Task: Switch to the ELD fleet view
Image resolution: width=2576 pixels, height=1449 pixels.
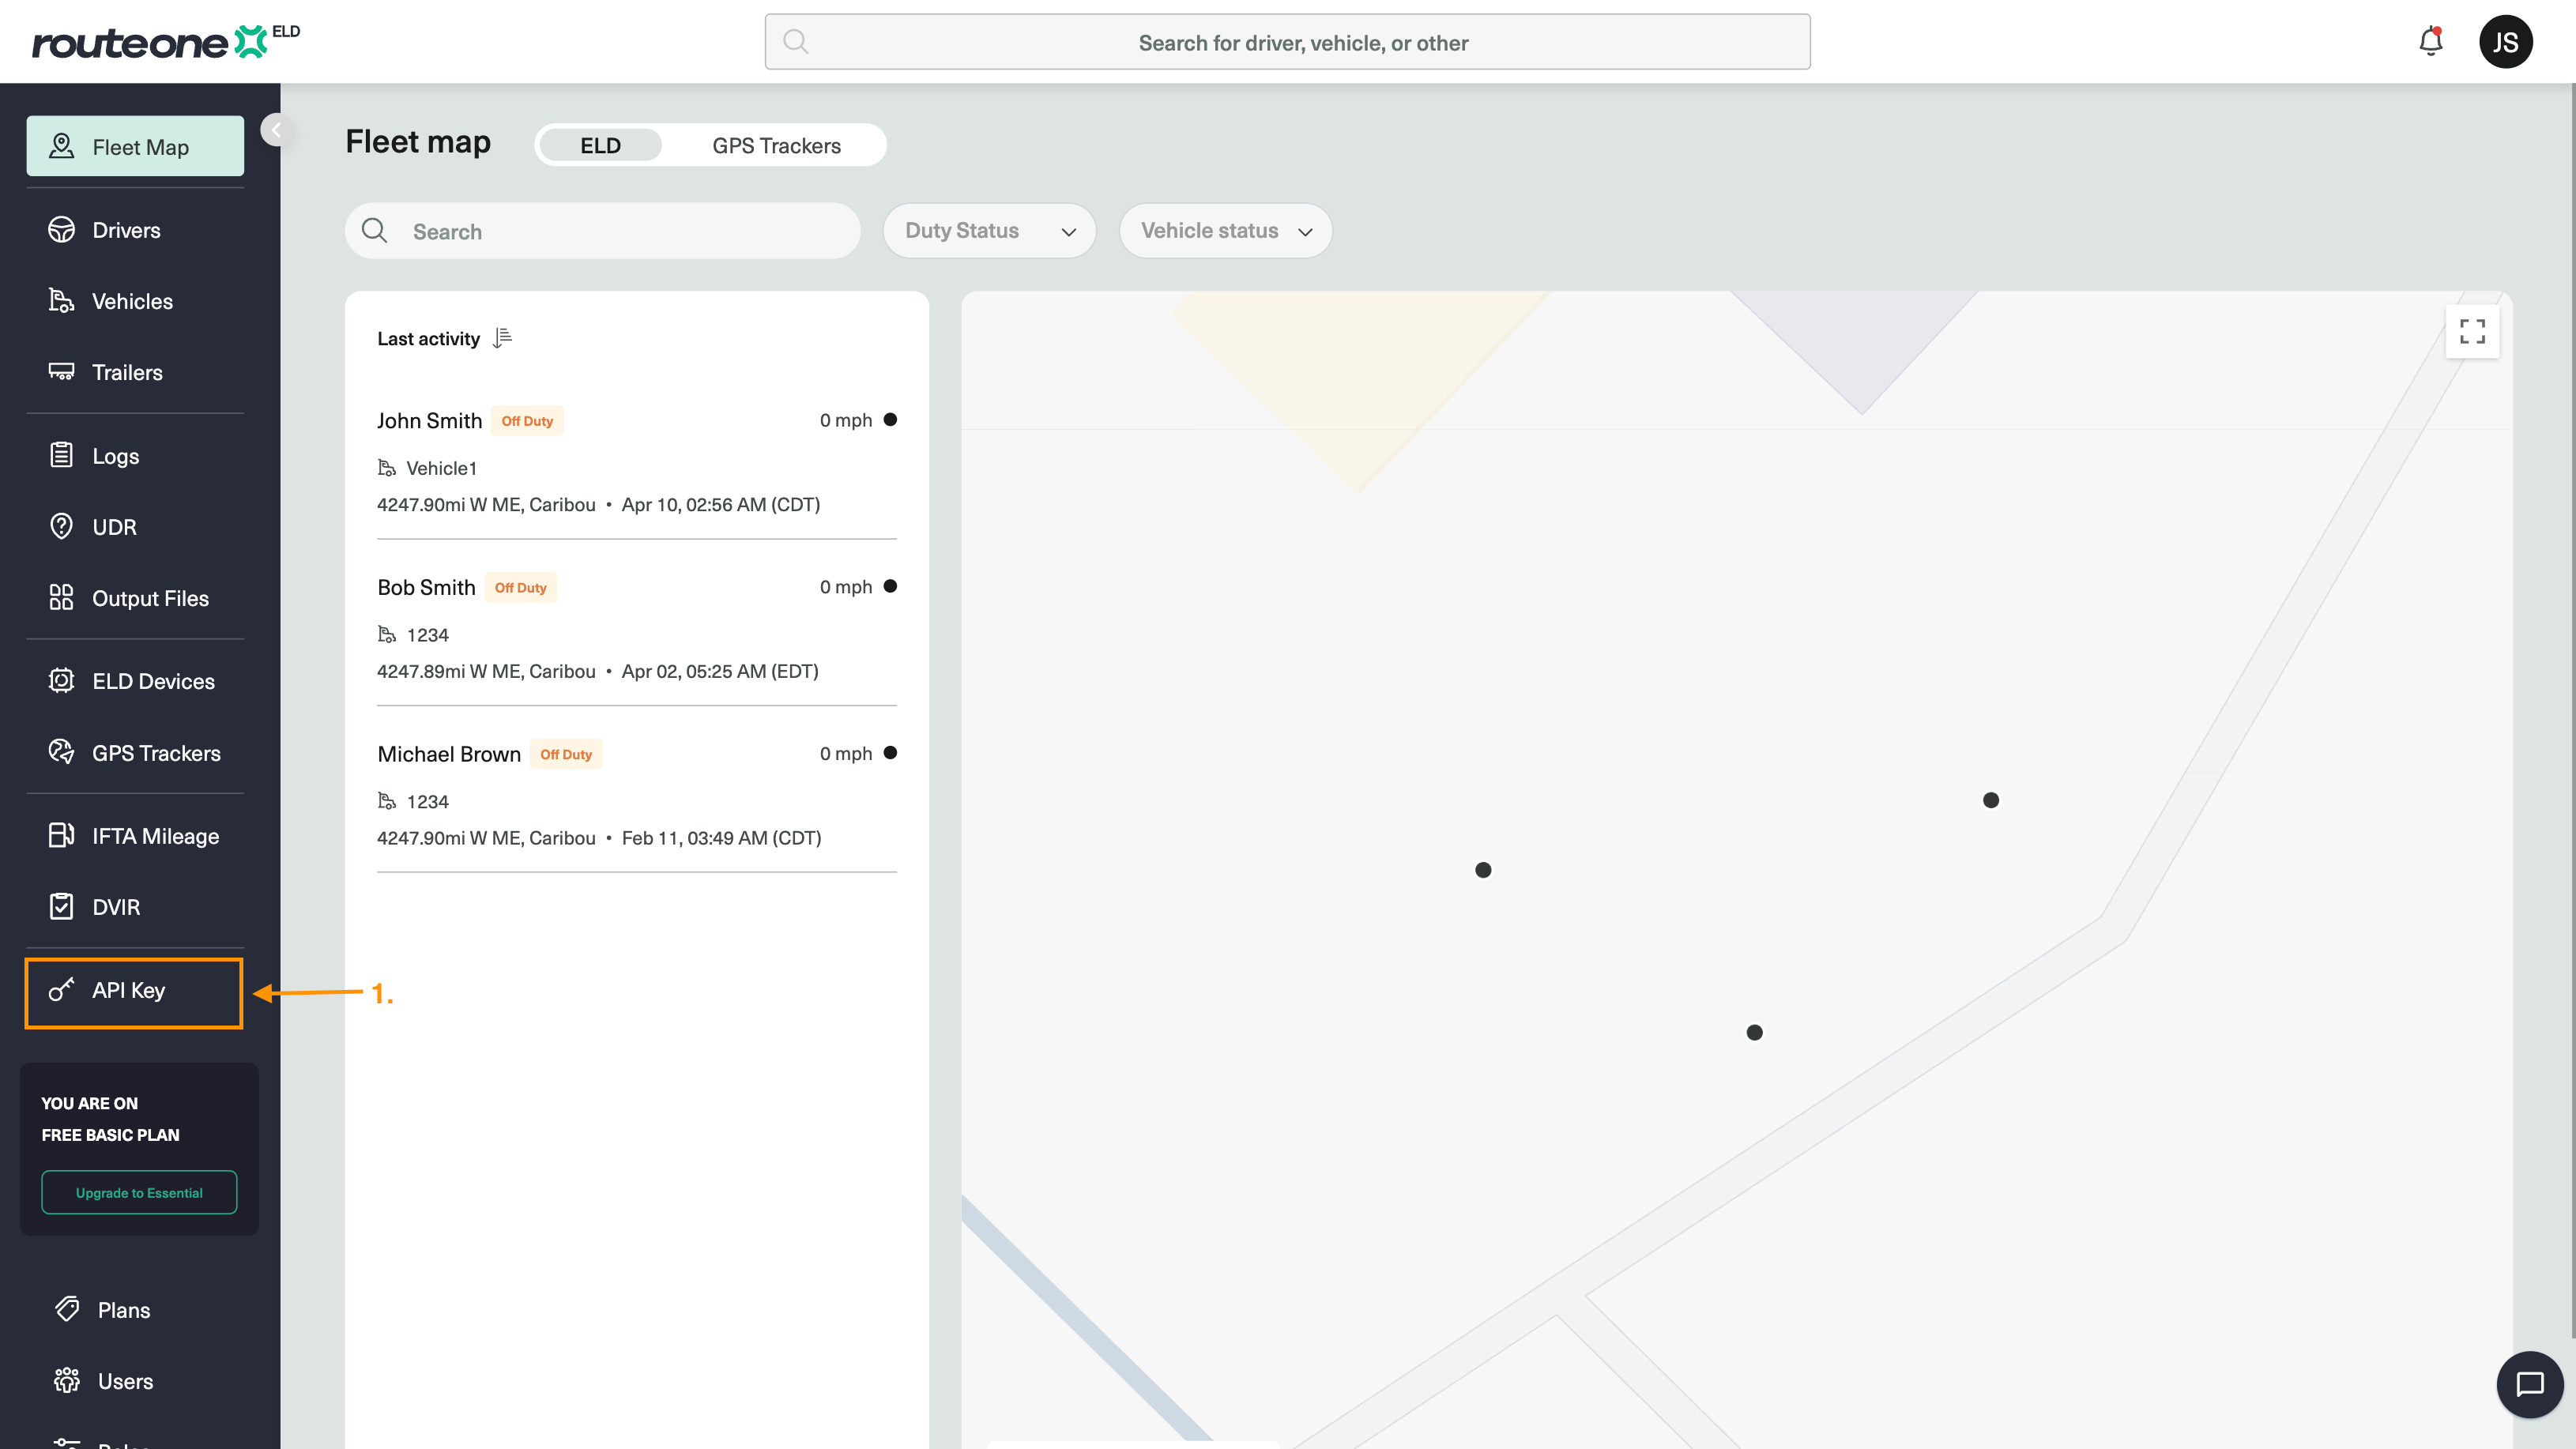Action: [600, 145]
